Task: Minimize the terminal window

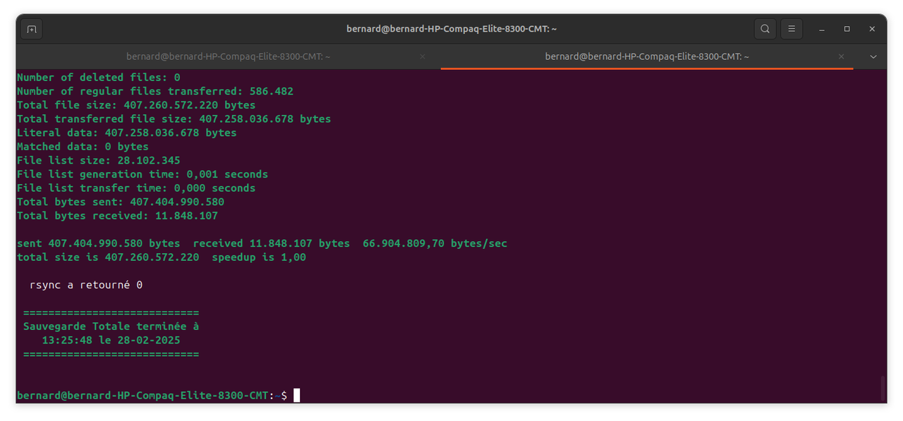Action: tap(822, 29)
